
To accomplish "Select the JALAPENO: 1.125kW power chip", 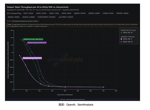I will pos(66,17).
